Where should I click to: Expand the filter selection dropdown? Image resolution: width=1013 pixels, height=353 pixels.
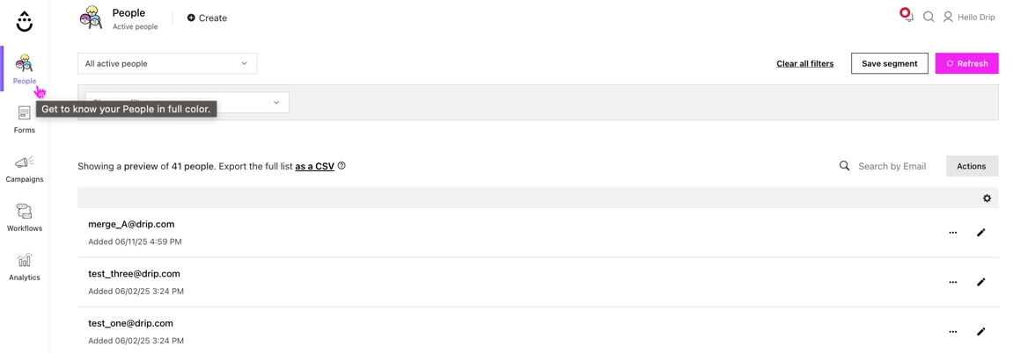tap(275, 103)
